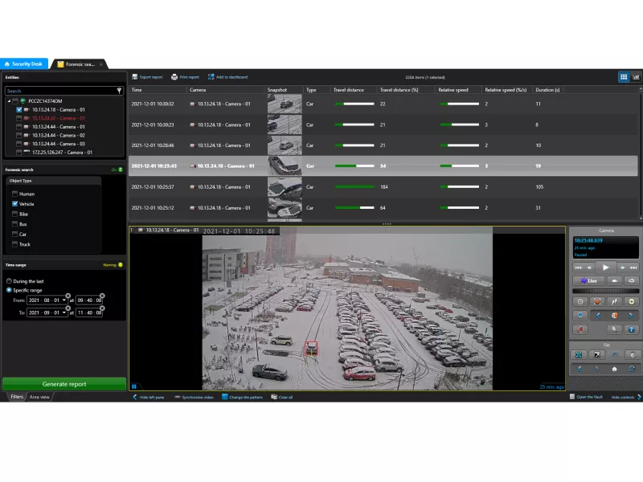Click the Clear all icon in bottom bar
Viewport: 643px width, 482px height.
pos(275,396)
